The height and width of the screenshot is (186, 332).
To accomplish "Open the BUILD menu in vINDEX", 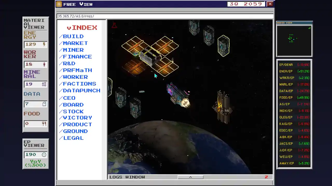I will coord(71,36).
